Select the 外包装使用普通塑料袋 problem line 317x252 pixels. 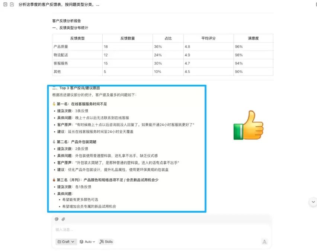[x=108, y=156]
